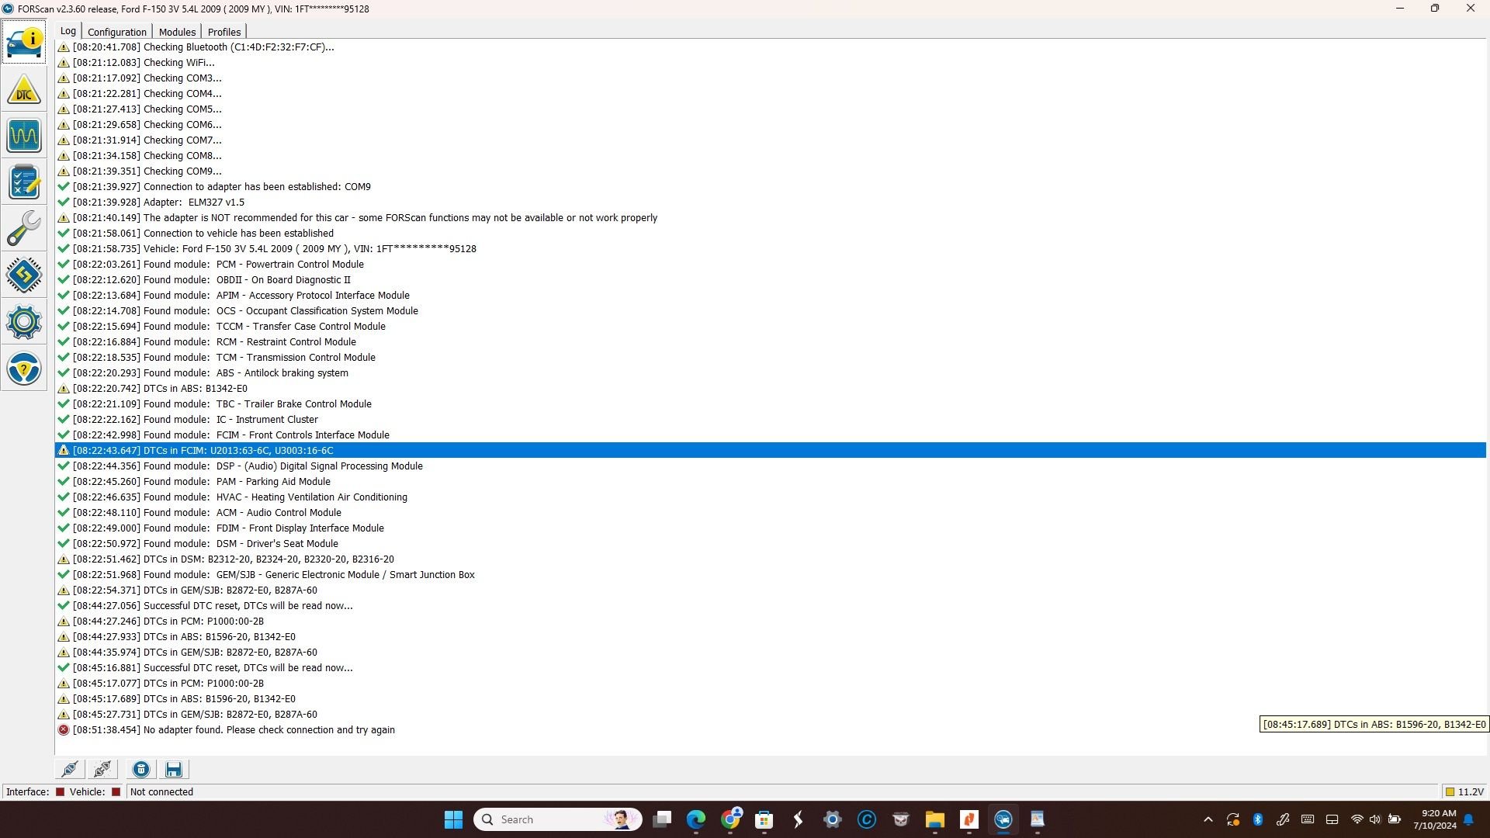The width and height of the screenshot is (1490, 838).
Task: Click the 11.2V battery voltage indicator
Action: [1464, 791]
